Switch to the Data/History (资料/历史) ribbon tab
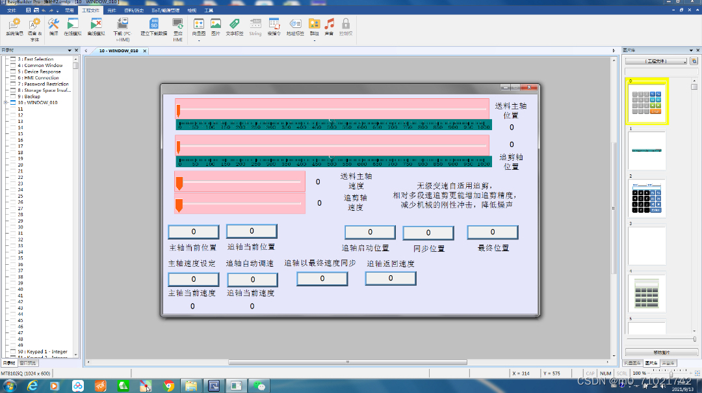 (x=134, y=10)
